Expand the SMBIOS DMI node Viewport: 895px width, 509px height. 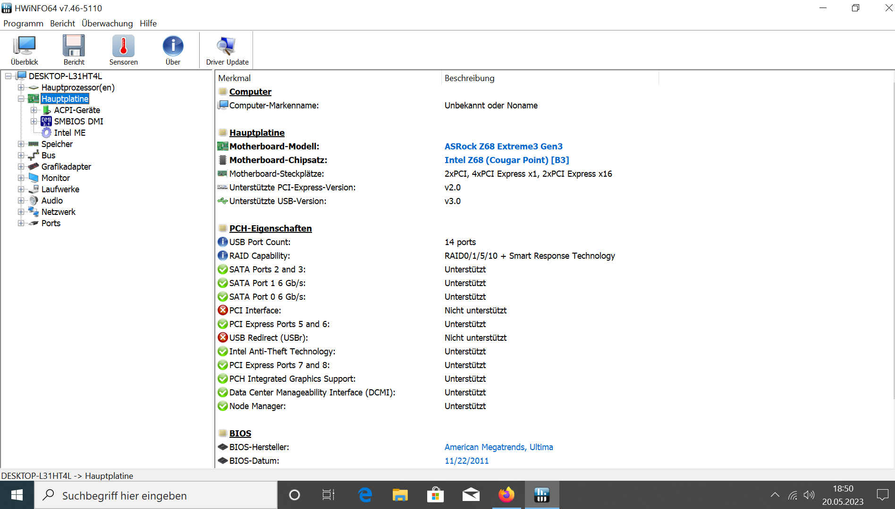coord(34,122)
